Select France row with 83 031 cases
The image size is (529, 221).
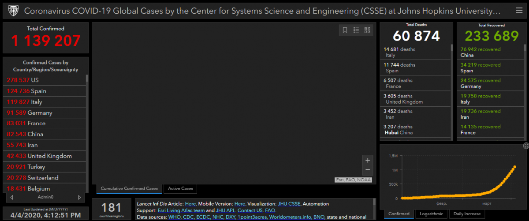[x=45, y=123]
